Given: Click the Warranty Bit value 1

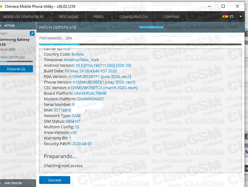Looking at the screenshot, I should click(70, 138).
